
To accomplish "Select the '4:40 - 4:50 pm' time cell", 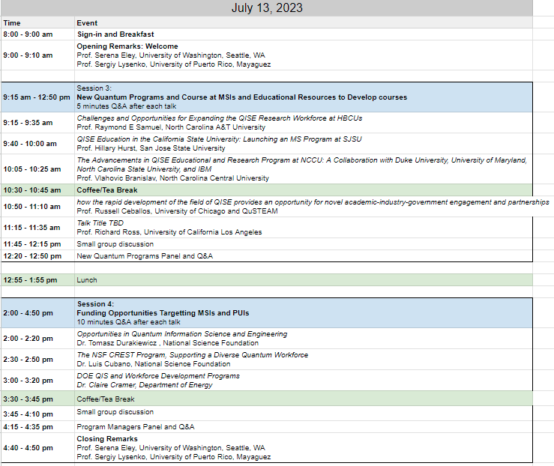I will click(37, 447).
